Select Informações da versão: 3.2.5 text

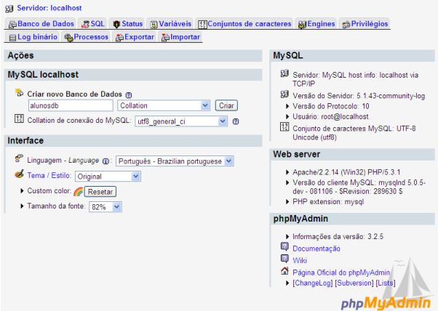(338, 237)
